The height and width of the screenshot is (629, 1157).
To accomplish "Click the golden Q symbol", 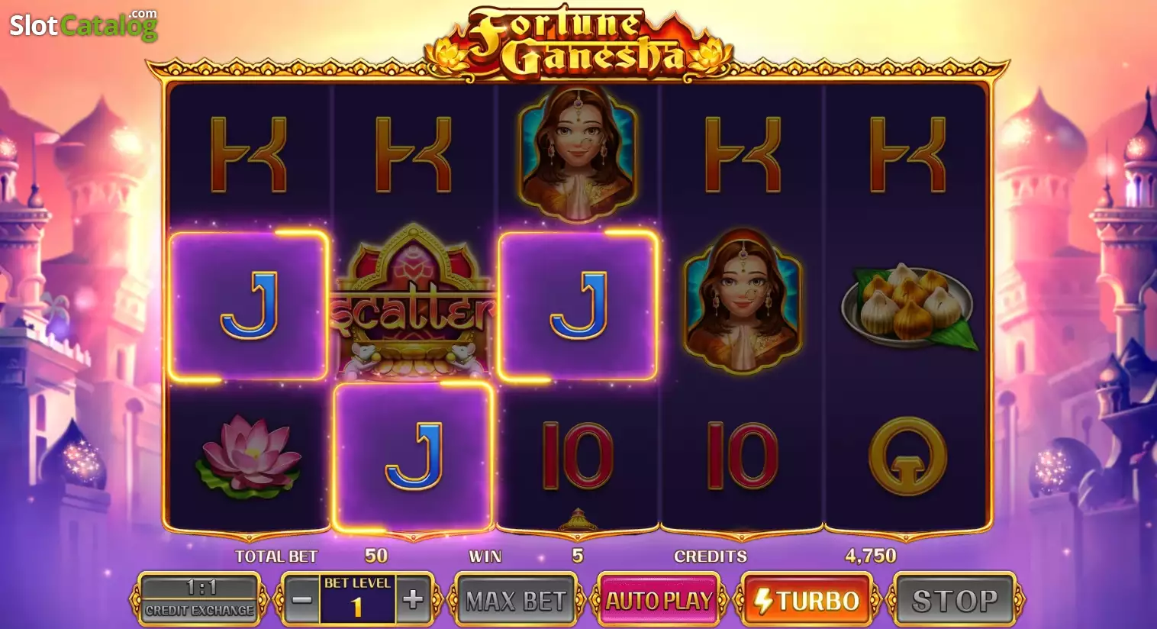I will tap(908, 456).
